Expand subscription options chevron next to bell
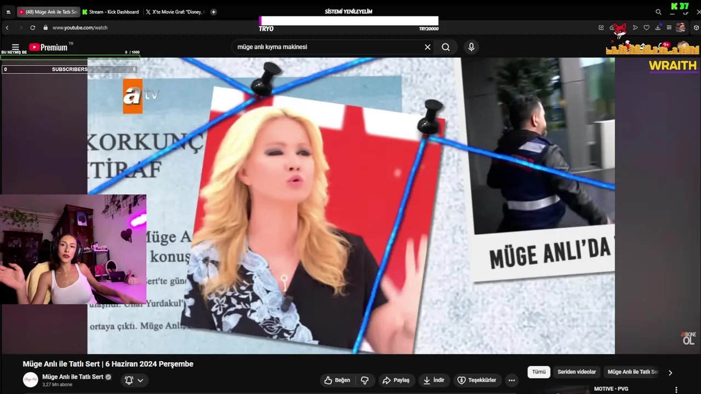This screenshot has width=701, height=394. (x=140, y=380)
